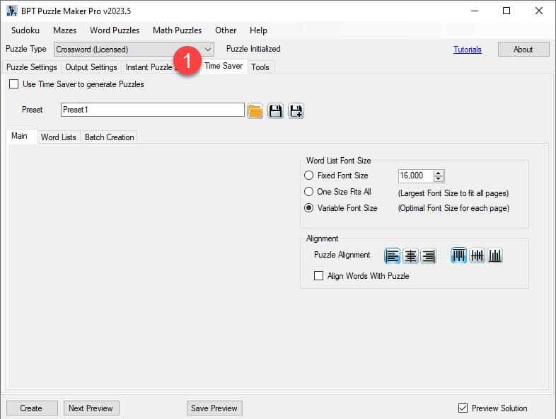Click inside the Preset name field
This screenshot has width=556, height=419.
click(x=152, y=110)
